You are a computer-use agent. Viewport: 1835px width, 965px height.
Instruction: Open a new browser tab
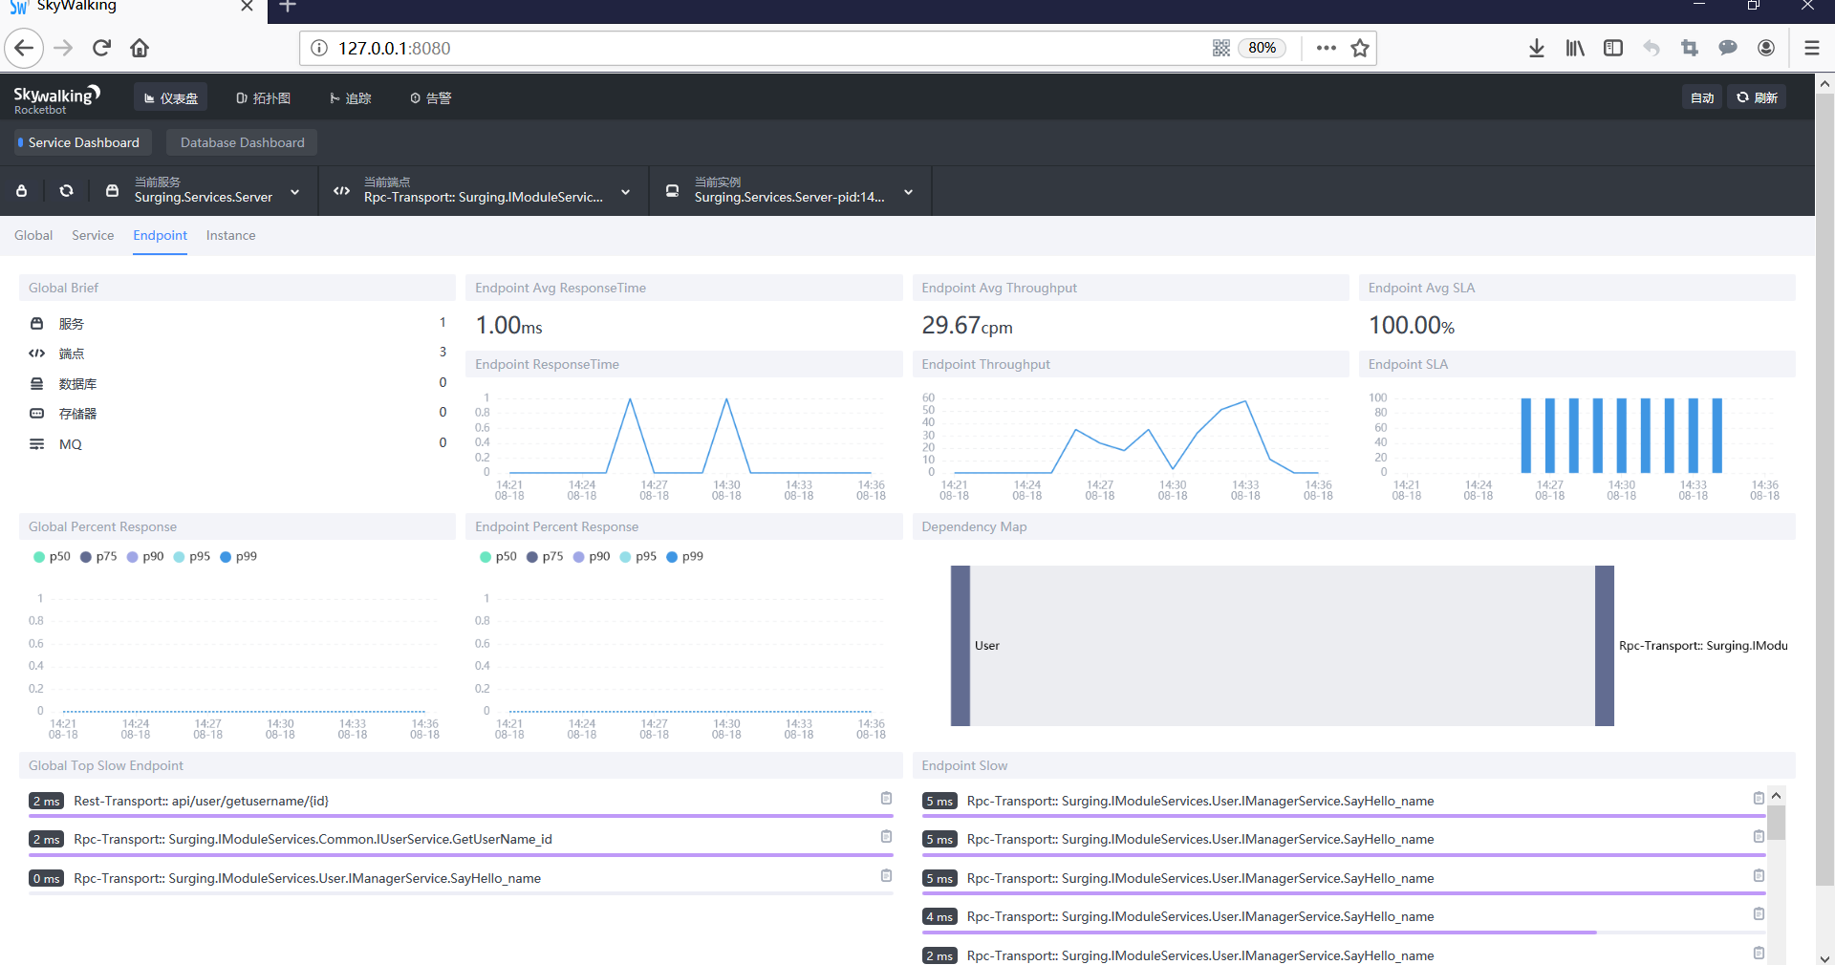(x=287, y=7)
